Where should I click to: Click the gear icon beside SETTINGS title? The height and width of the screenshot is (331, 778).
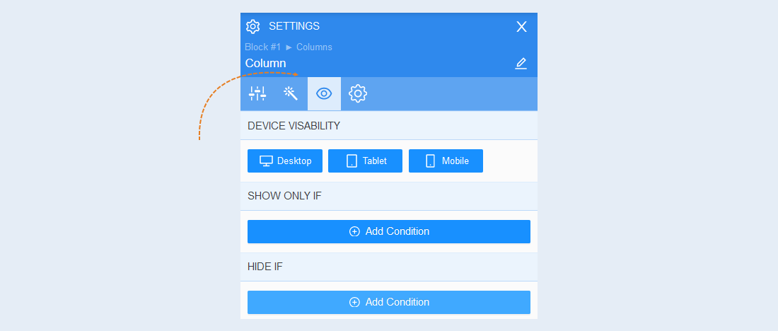pos(253,26)
